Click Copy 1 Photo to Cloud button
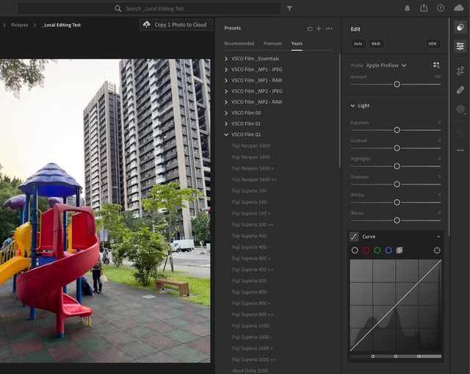Image resolution: width=470 pixels, height=374 pixels. coord(176,24)
